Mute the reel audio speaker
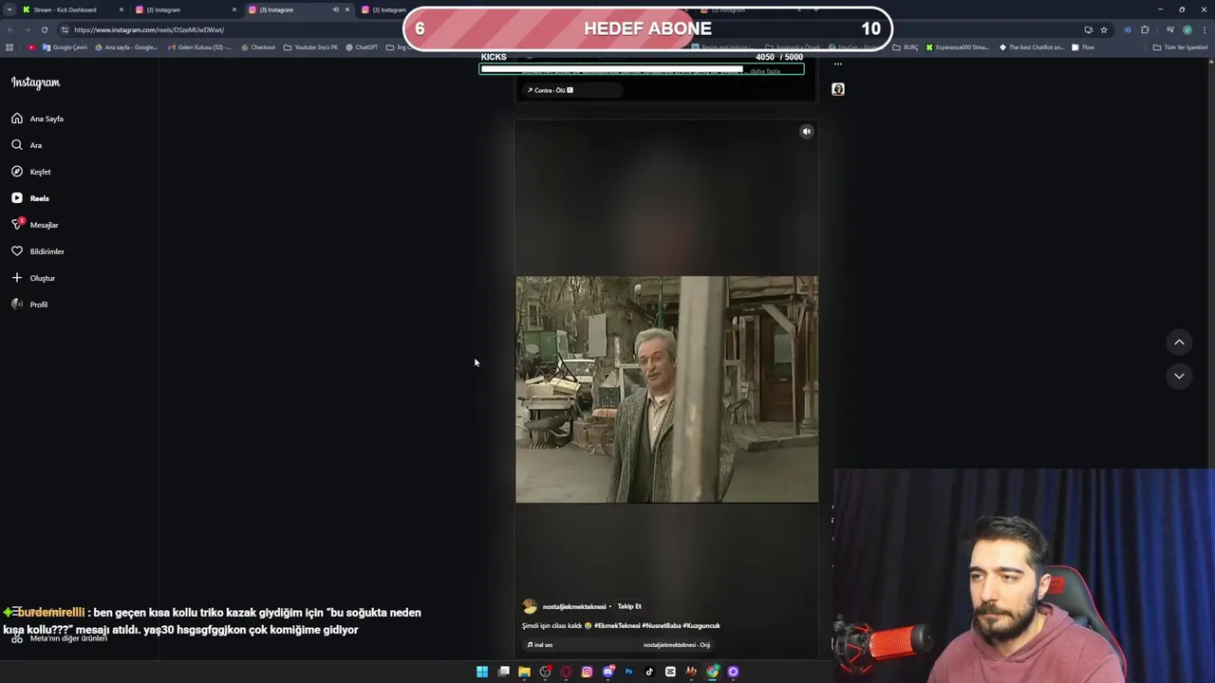The width and height of the screenshot is (1215, 683). point(806,132)
